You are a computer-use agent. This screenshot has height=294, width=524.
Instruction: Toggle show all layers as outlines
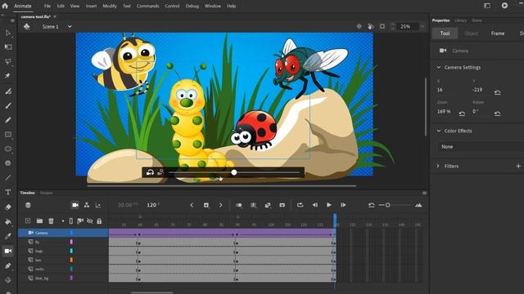point(71,220)
